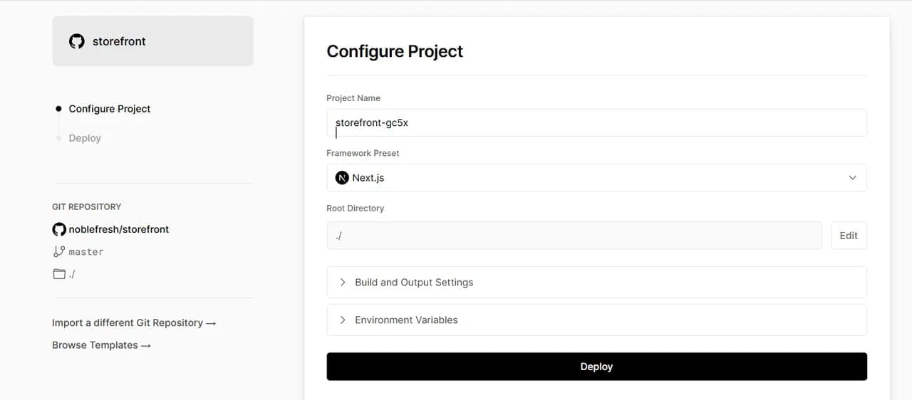The image size is (912, 400).
Task: Click Edit next to Root Directory
Action: [x=849, y=236]
